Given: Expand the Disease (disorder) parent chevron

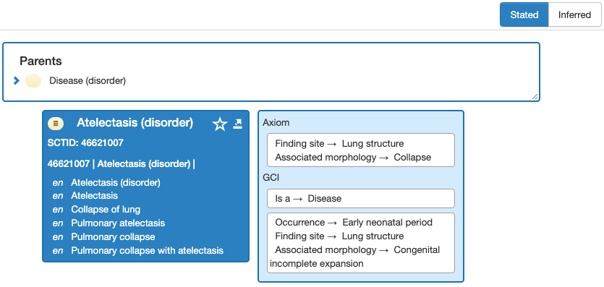Looking at the screenshot, I should (16, 81).
